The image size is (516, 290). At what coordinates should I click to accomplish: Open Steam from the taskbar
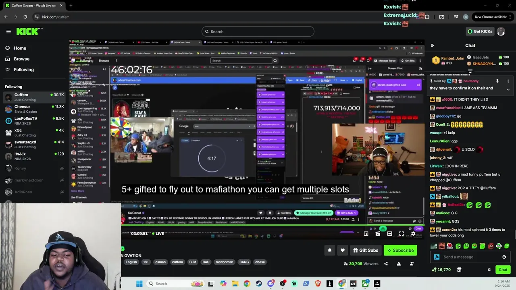(x=259, y=284)
